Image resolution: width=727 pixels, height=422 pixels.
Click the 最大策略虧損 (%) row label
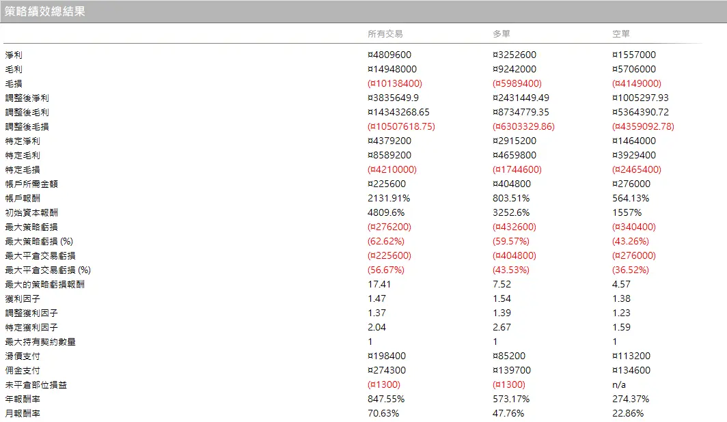pos(39,241)
